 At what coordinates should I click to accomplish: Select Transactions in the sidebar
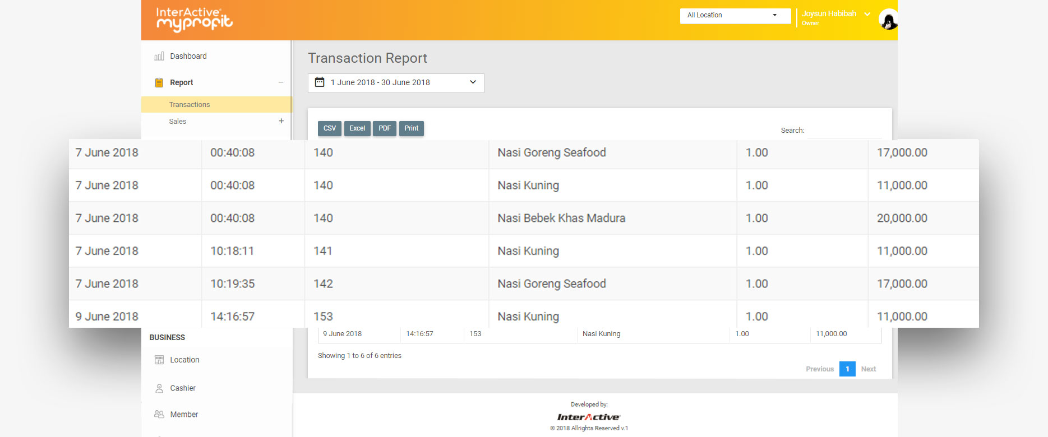click(x=190, y=105)
